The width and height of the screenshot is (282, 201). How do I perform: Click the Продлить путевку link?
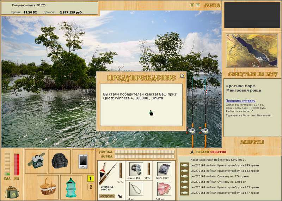[x=240, y=100]
